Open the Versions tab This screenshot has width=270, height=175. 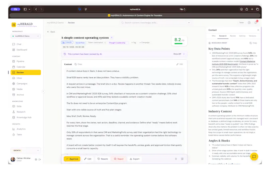click(252, 36)
